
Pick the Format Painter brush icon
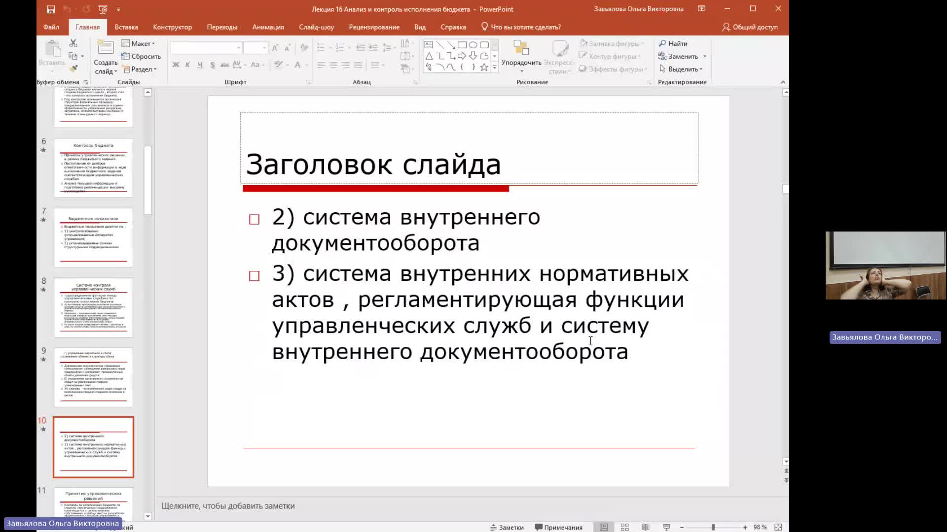[73, 68]
